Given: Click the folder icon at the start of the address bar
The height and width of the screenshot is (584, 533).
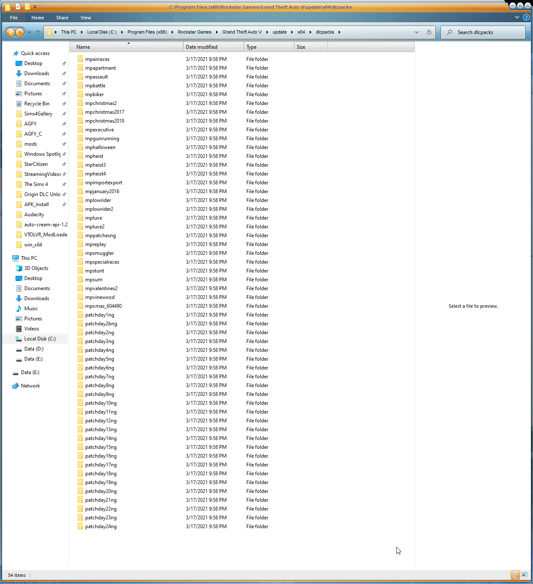Looking at the screenshot, I should pyautogui.click(x=50, y=32).
